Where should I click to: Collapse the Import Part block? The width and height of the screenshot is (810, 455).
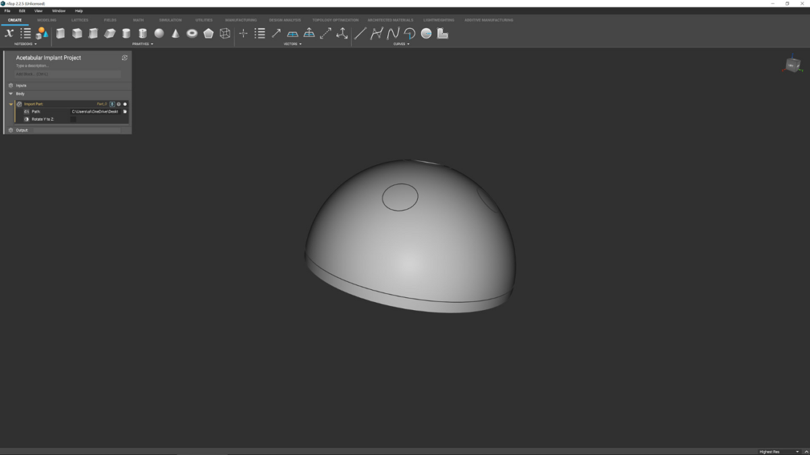pyautogui.click(x=11, y=104)
